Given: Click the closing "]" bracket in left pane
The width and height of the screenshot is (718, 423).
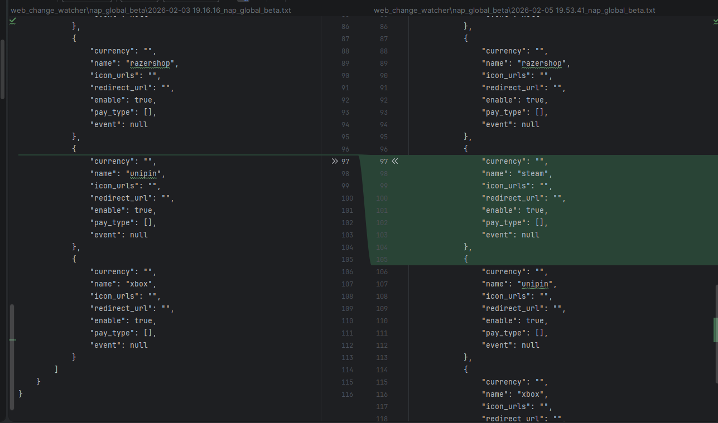Looking at the screenshot, I should coord(56,369).
